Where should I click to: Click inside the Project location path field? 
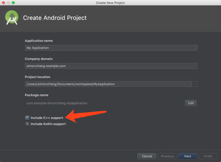click(x=108, y=84)
